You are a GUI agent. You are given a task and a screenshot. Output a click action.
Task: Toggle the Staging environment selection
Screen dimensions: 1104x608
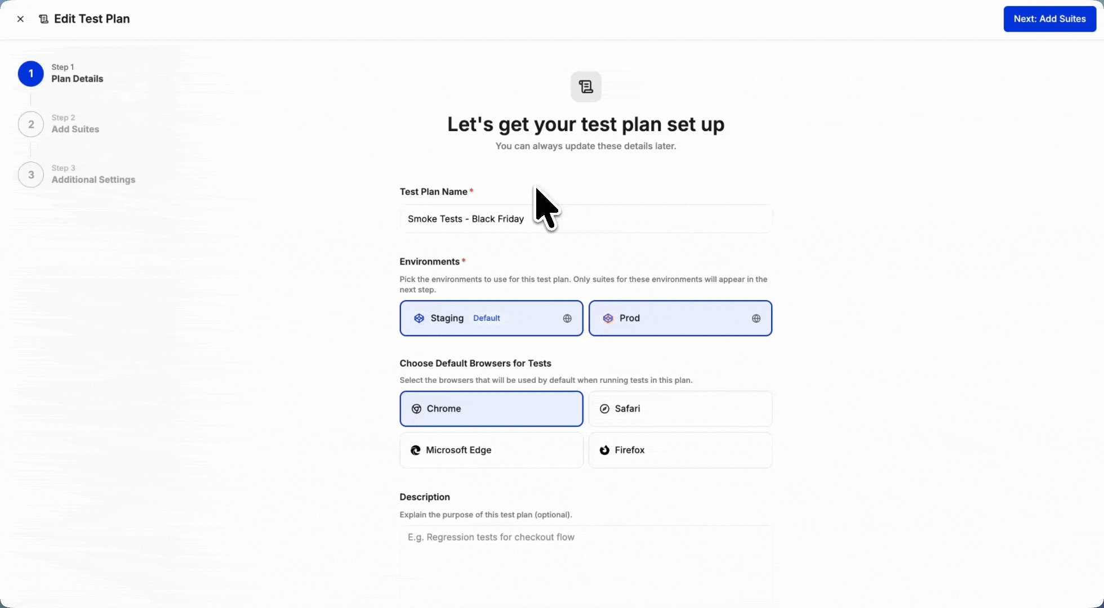point(491,318)
